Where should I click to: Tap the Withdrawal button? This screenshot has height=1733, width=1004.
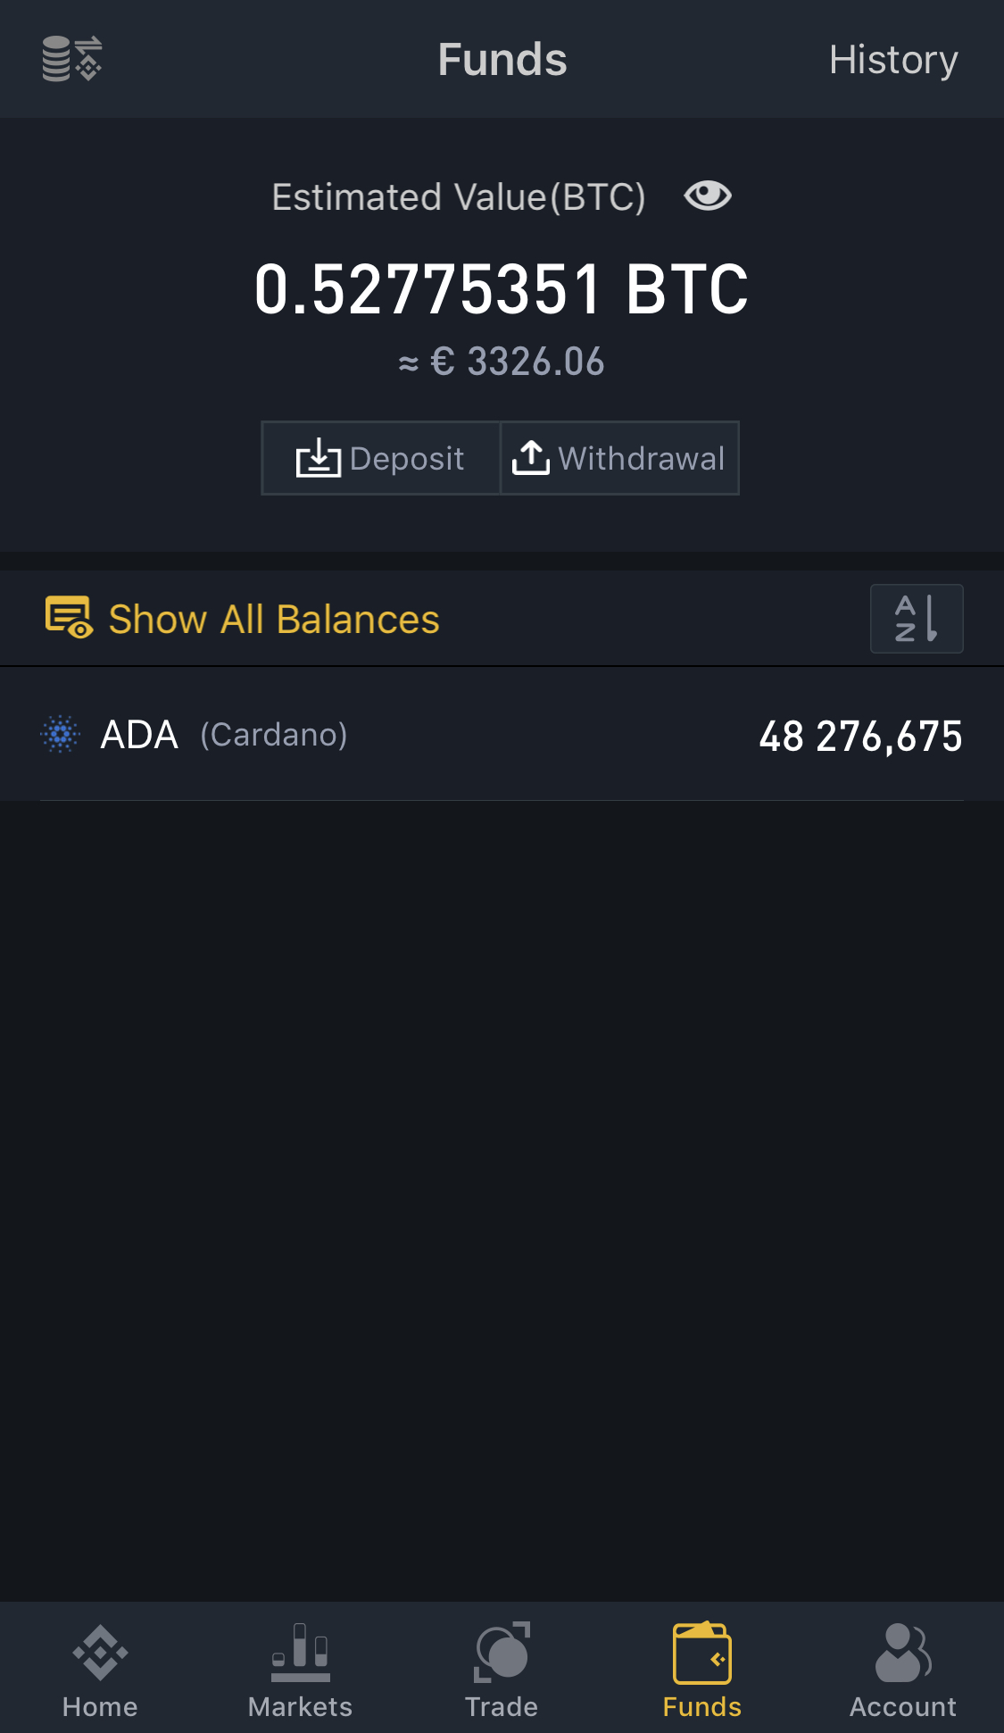pyautogui.click(x=619, y=458)
